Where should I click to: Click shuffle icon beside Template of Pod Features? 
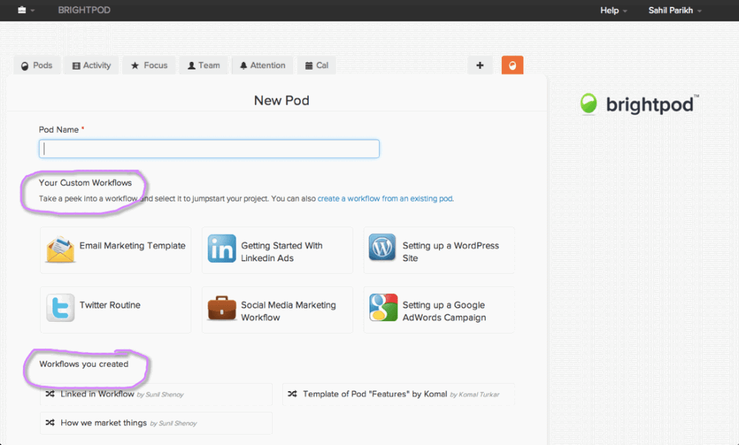pyautogui.click(x=292, y=394)
